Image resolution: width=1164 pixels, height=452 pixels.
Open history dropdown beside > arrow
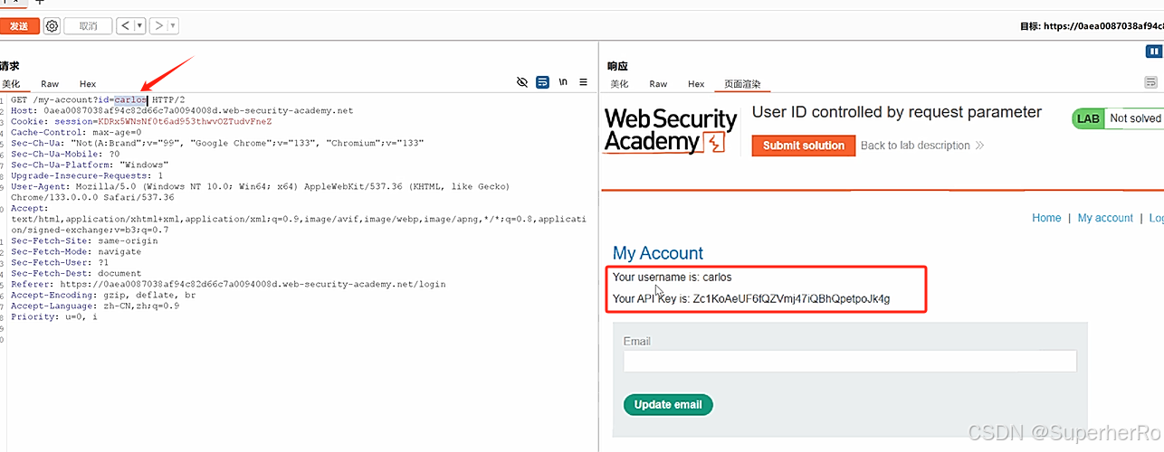click(x=174, y=26)
